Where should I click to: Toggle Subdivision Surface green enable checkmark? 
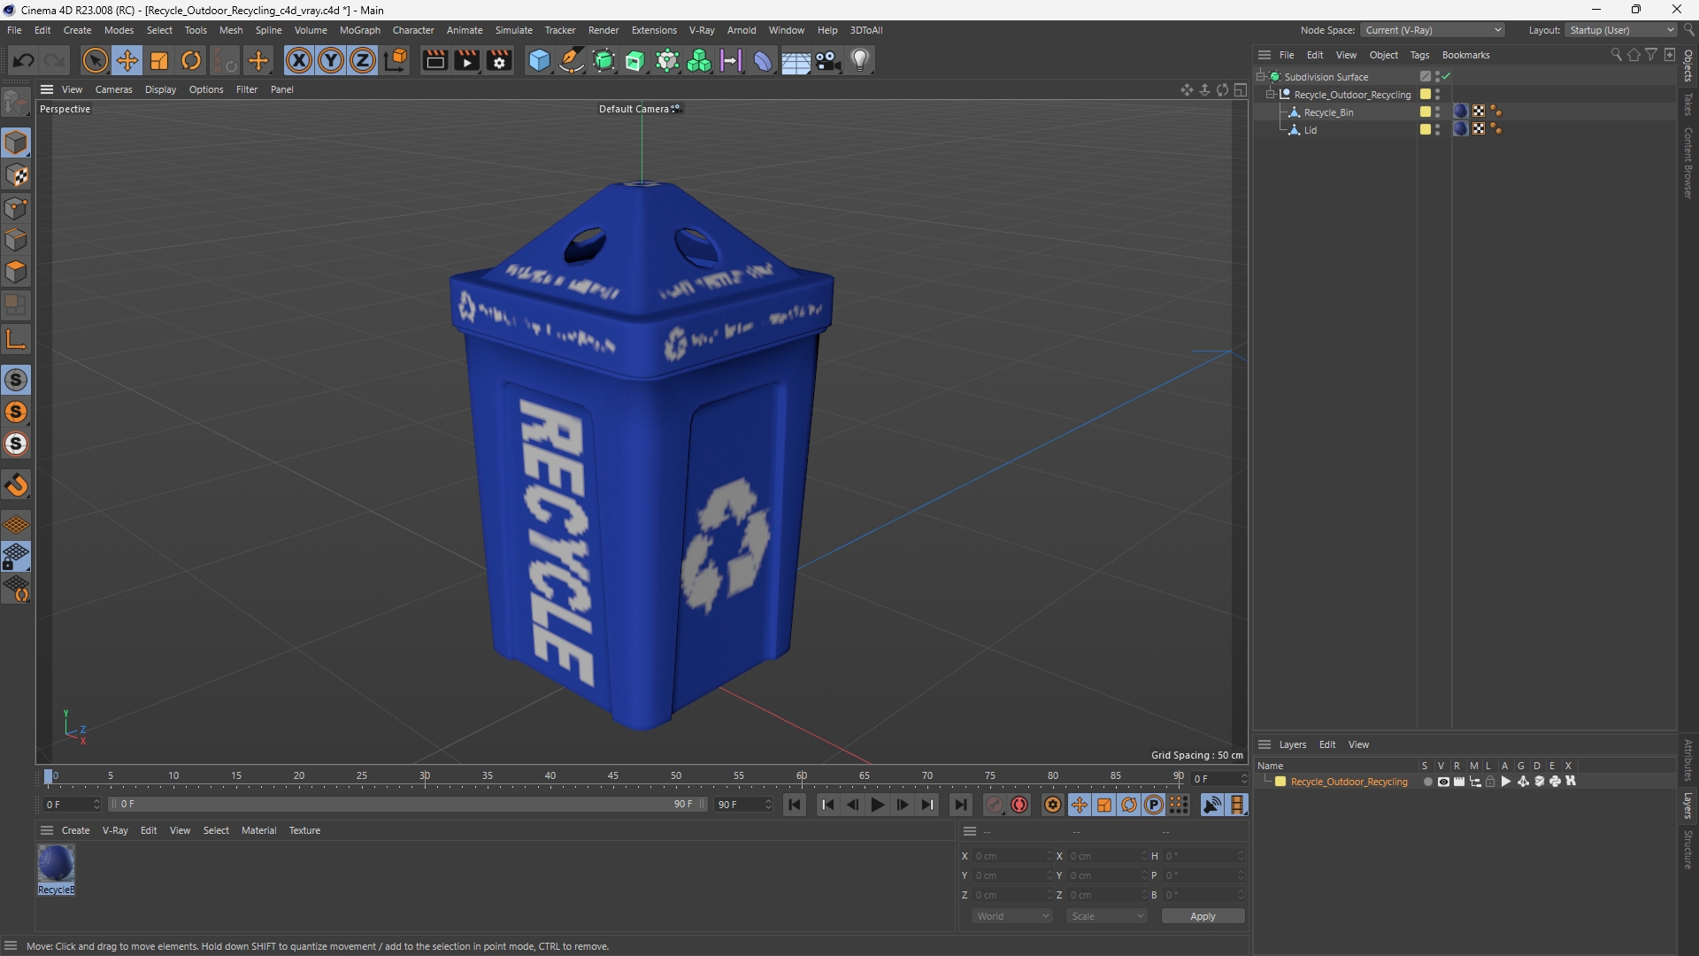pos(1446,77)
